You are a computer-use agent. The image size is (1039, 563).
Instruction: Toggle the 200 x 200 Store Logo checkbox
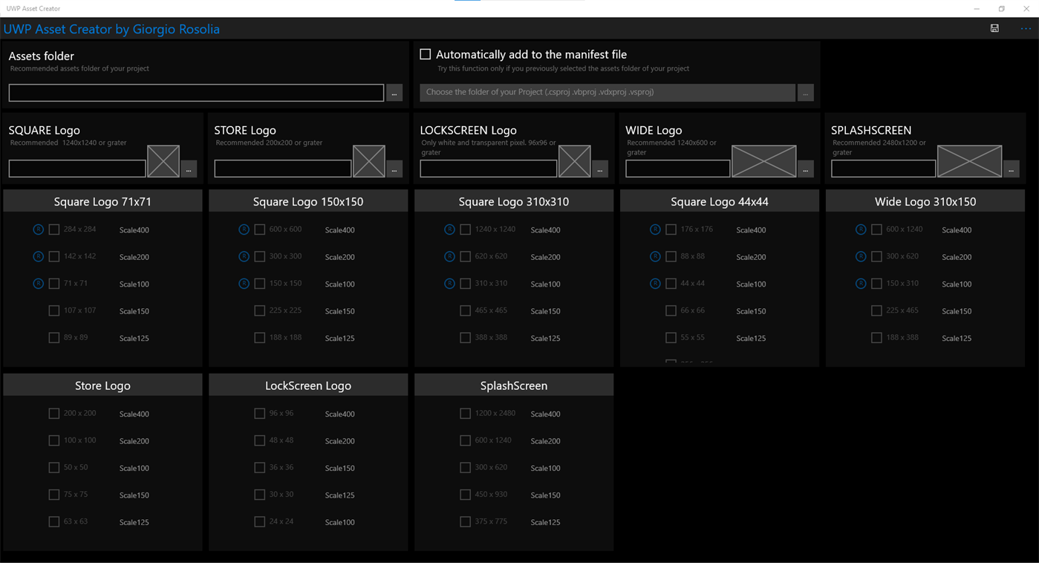coord(54,414)
